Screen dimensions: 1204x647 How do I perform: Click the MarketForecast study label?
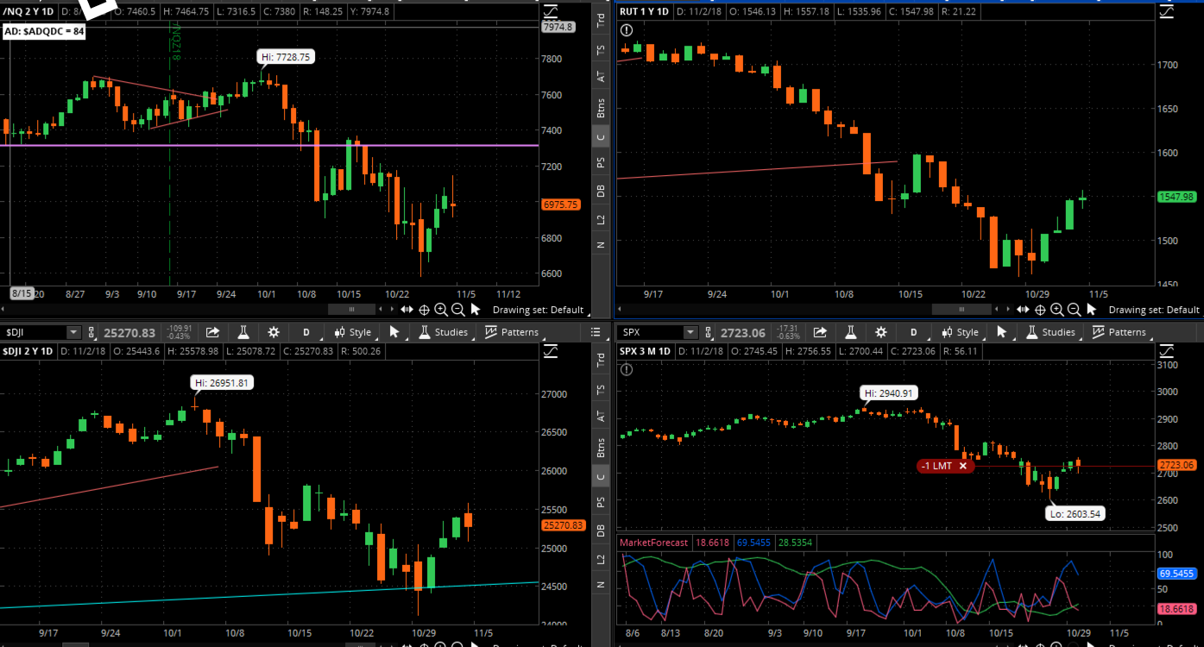coord(653,543)
